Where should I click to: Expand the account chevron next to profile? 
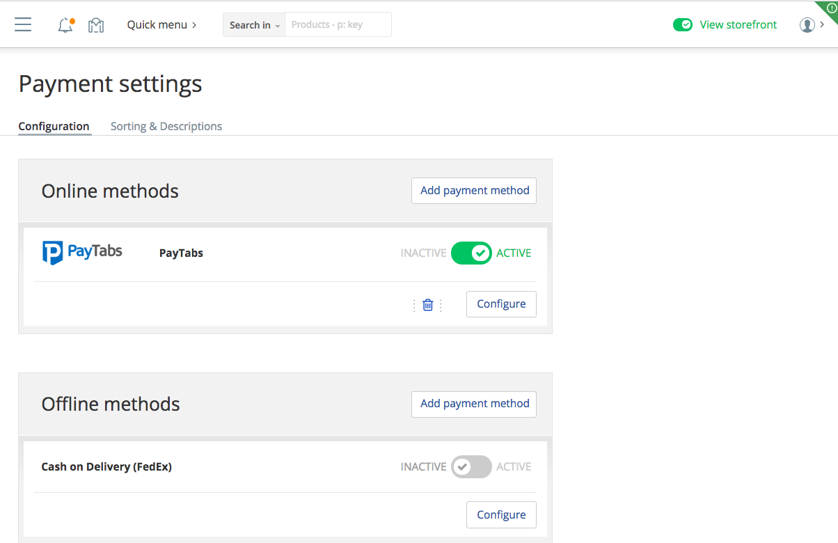(821, 24)
